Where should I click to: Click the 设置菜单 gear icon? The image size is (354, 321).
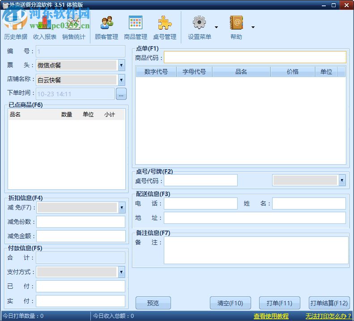[x=199, y=22]
